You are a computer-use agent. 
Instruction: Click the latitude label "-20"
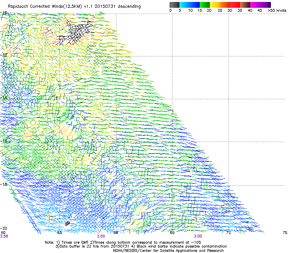coord(4,228)
